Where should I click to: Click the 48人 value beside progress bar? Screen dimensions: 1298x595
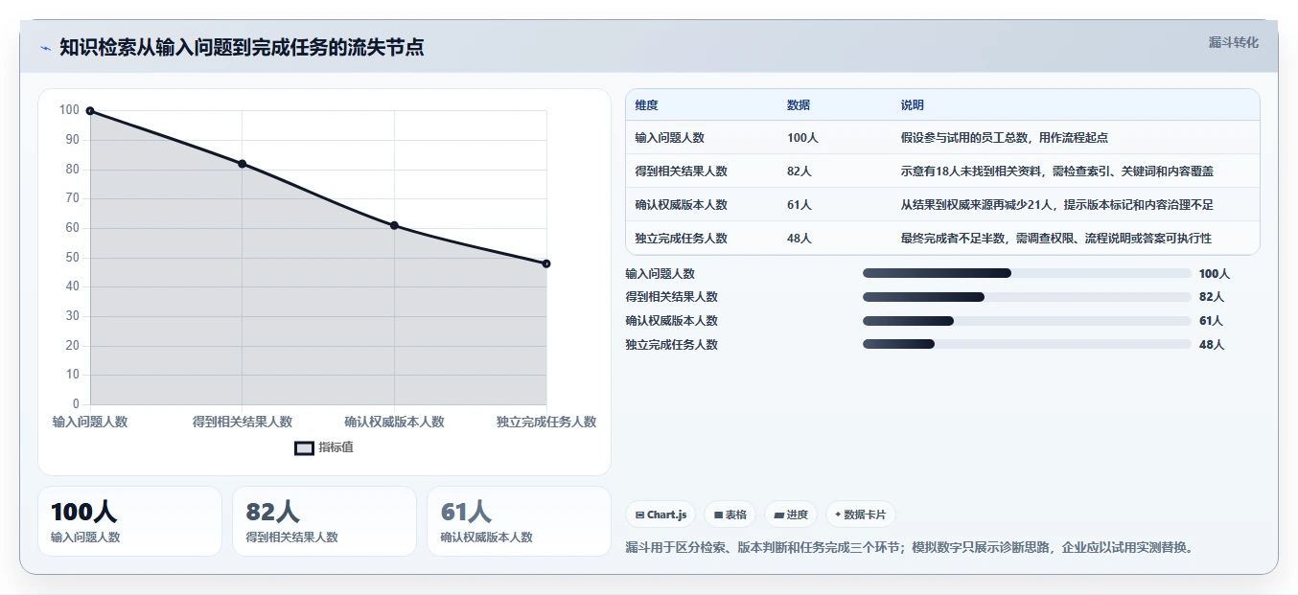(x=1212, y=345)
